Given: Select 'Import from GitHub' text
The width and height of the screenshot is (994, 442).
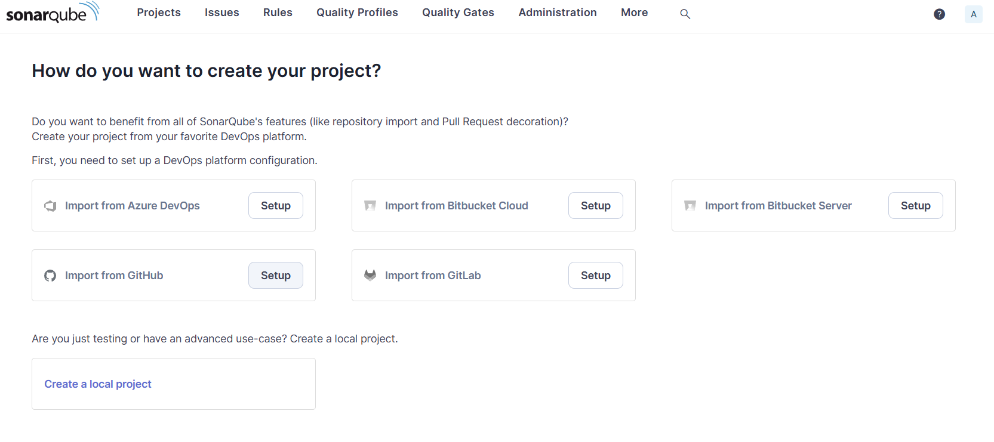Looking at the screenshot, I should tap(114, 276).
